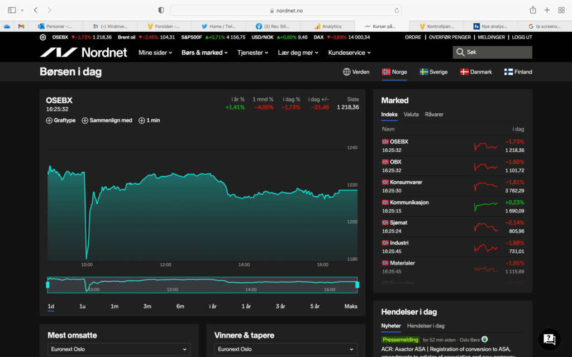This screenshot has width=572, height=357.
Task: Select Sverige market flag
Action: pyautogui.click(x=424, y=72)
